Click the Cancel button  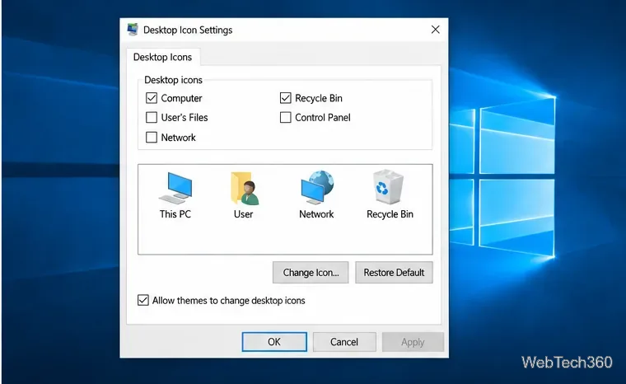[x=344, y=342]
